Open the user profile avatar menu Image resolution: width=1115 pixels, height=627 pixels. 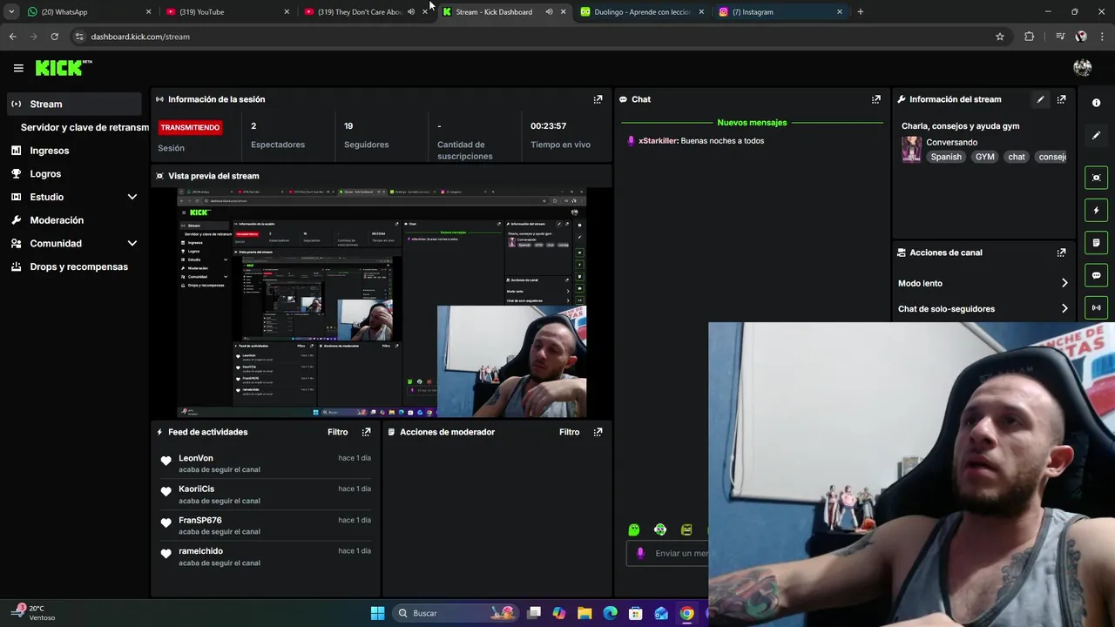1083,68
